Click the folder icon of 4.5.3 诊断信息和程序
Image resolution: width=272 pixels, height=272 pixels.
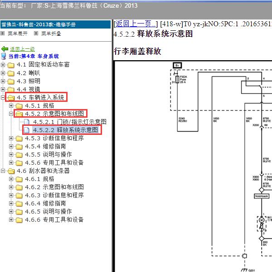pyautogui.click(x=19, y=138)
